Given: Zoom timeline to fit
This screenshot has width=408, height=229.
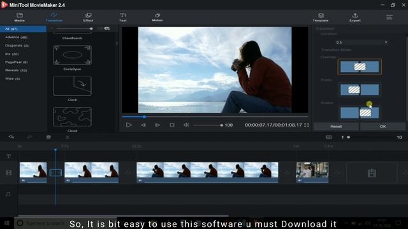Looking at the screenshot, I should 329,137.
